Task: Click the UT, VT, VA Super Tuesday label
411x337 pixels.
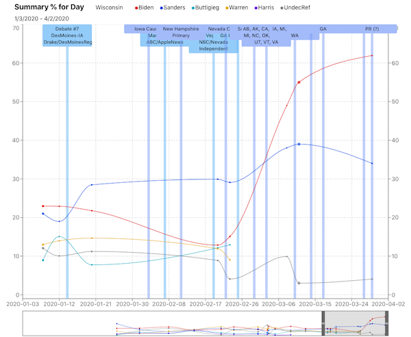Action: pos(266,42)
